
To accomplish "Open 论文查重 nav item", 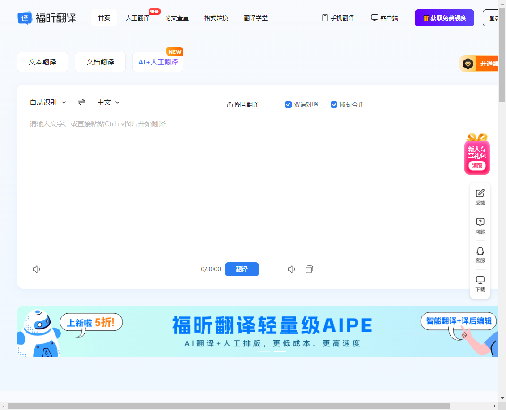I will (177, 18).
